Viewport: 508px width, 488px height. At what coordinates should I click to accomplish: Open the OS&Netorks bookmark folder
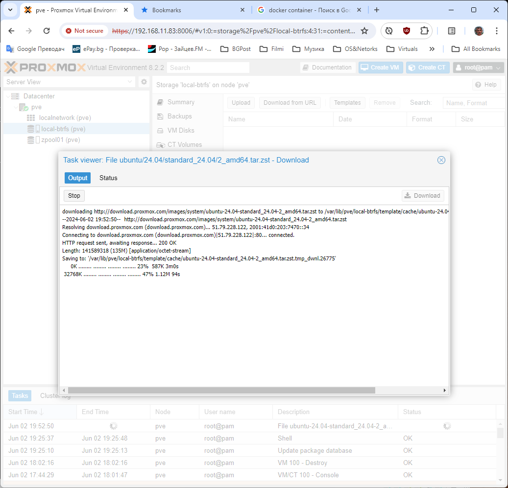coord(356,49)
